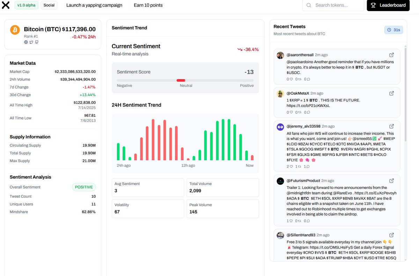Open Bitcoin's GitHub icon link

coord(37,42)
